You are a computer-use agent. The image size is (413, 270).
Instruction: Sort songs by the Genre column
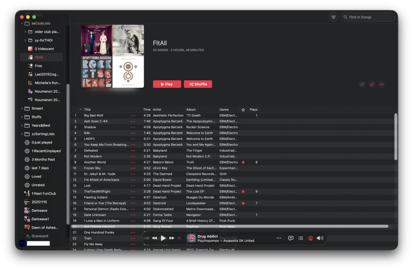[228, 110]
